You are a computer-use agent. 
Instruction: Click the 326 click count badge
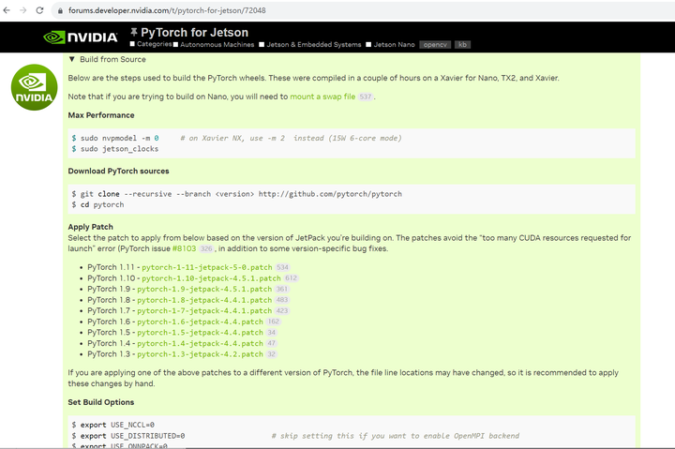click(206, 248)
